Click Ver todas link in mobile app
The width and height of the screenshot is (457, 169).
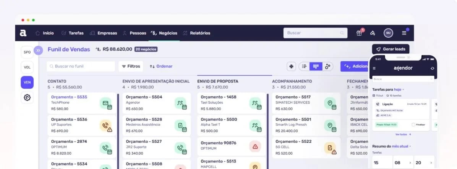403,134
